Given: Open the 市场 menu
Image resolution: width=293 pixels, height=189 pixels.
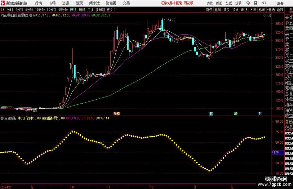Looking at the screenshot, I should pyautogui.click(x=52, y=3).
